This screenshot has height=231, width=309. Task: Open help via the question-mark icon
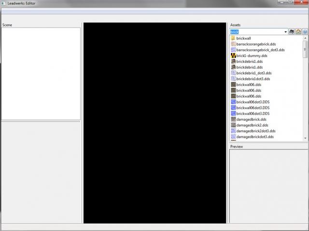(305, 31)
